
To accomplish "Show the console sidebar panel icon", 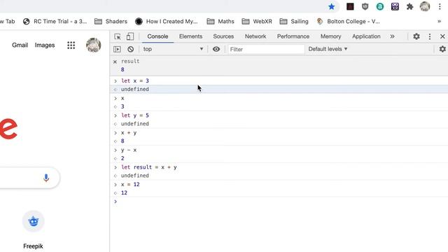I will click(x=117, y=49).
